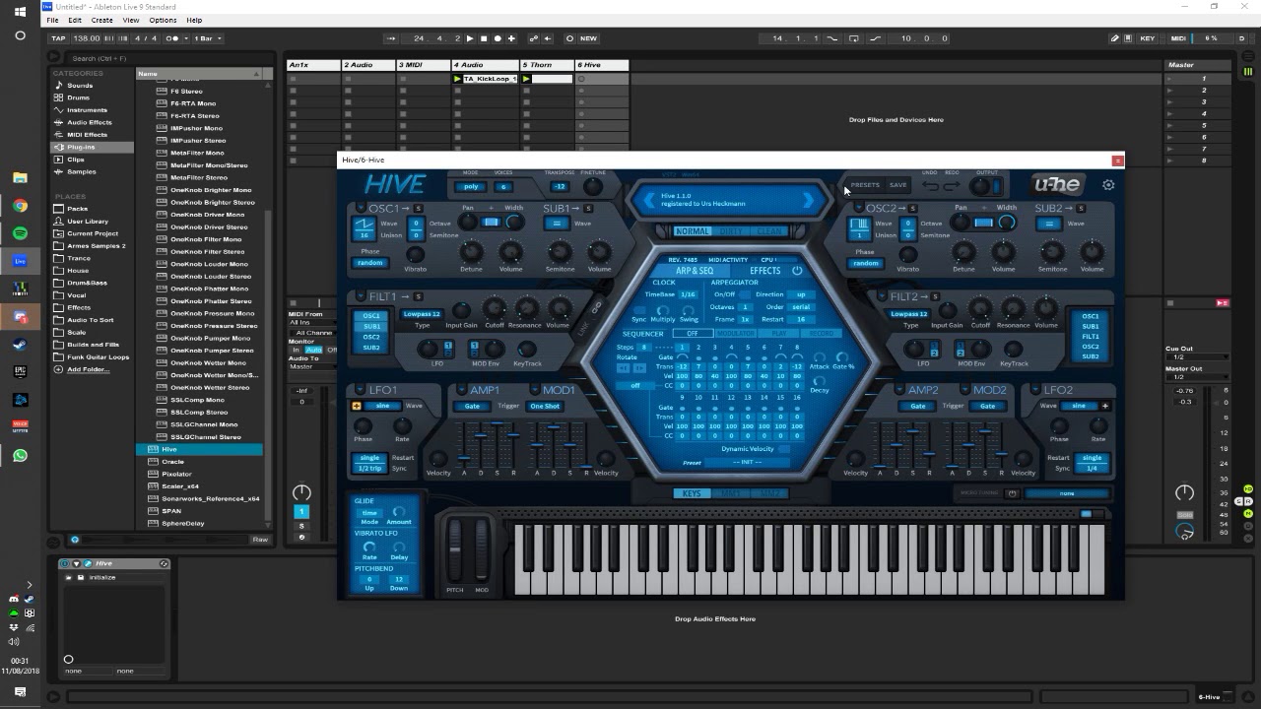The width and height of the screenshot is (1261, 709).
Task: Expand the AMP1 panel triangle menu
Action: [460, 390]
